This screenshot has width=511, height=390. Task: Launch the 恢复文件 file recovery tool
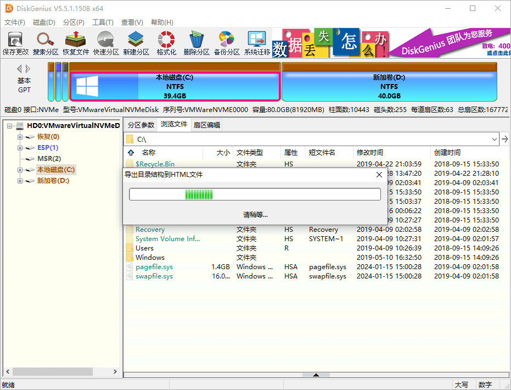coord(76,43)
